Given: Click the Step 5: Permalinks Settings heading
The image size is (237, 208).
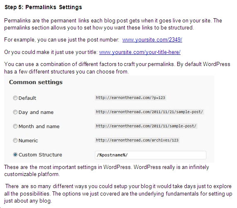Looking at the screenshot, I should [43, 7].
